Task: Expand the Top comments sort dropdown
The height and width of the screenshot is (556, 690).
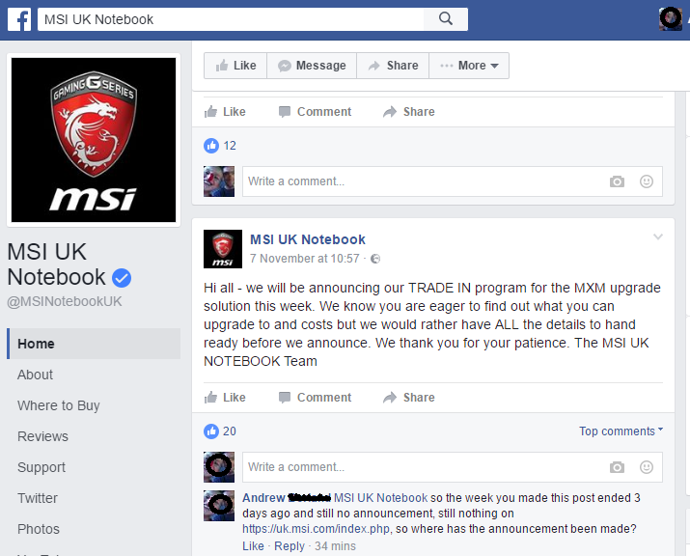Action: pyautogui.click(x=621, y=431)
